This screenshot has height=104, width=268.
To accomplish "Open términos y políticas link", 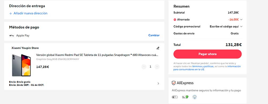I will [x=203, y=66].
